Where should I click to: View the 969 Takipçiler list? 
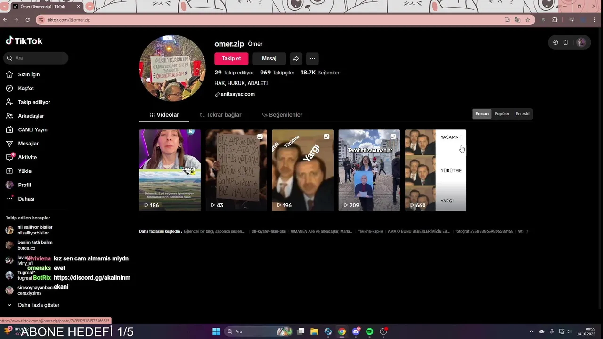[277, 73]
